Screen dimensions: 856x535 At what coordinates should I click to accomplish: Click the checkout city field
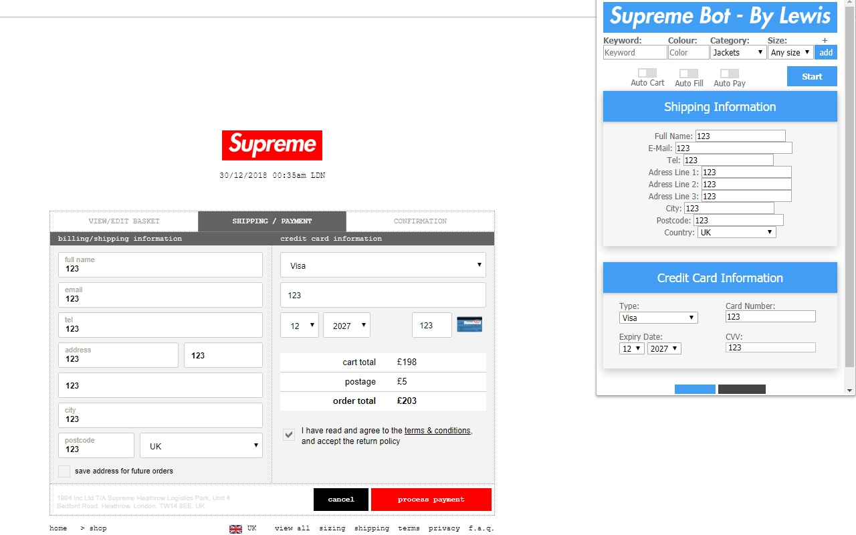tap(160, 415)
